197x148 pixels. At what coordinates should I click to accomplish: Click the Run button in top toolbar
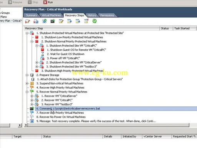pyautogui.click(x=48, y=2)
